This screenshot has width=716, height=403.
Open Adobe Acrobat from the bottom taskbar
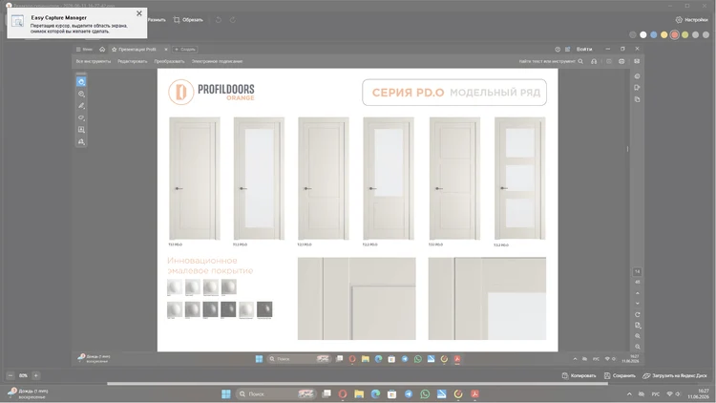coord(474,393)
